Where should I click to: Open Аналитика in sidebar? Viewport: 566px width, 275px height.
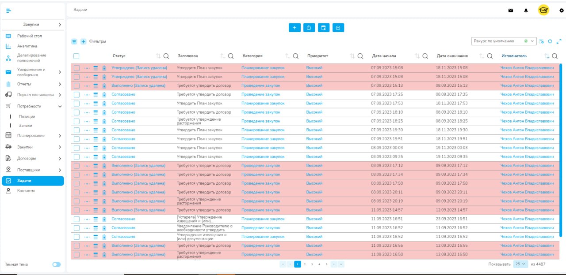tap(27, 46)
